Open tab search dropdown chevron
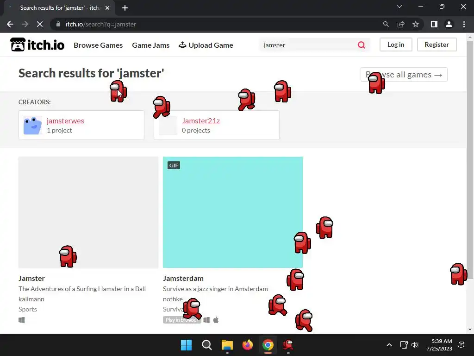Screen dimensions: 474x356 [399, 6]
